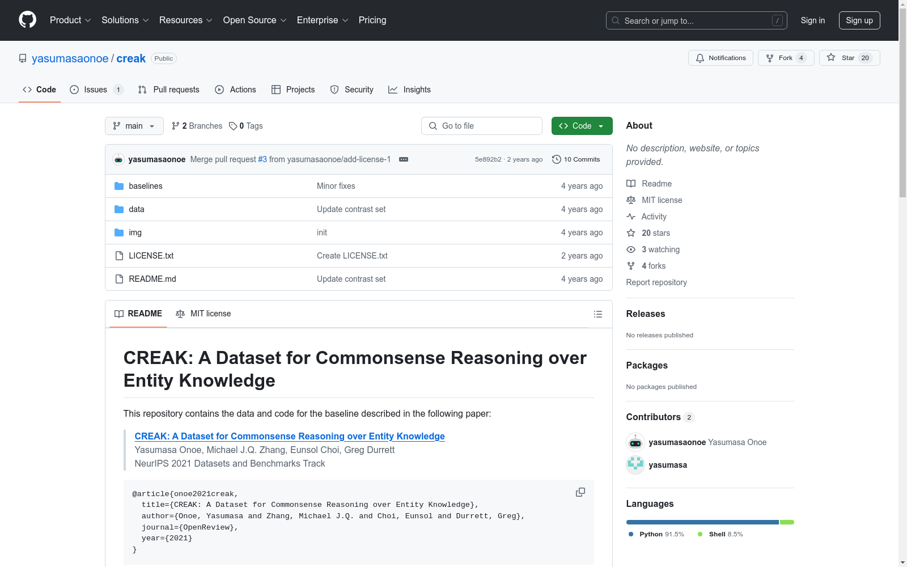View the 2 Branches list
This screenshot has width=907, height=567.
197,126
